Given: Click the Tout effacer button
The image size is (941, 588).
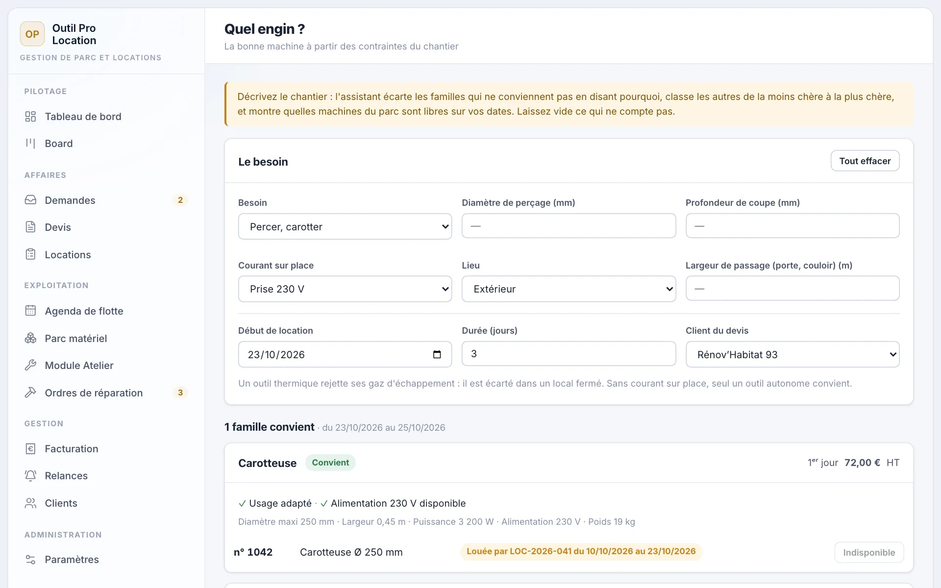Looking at the screenshot, I should point(865,161).
